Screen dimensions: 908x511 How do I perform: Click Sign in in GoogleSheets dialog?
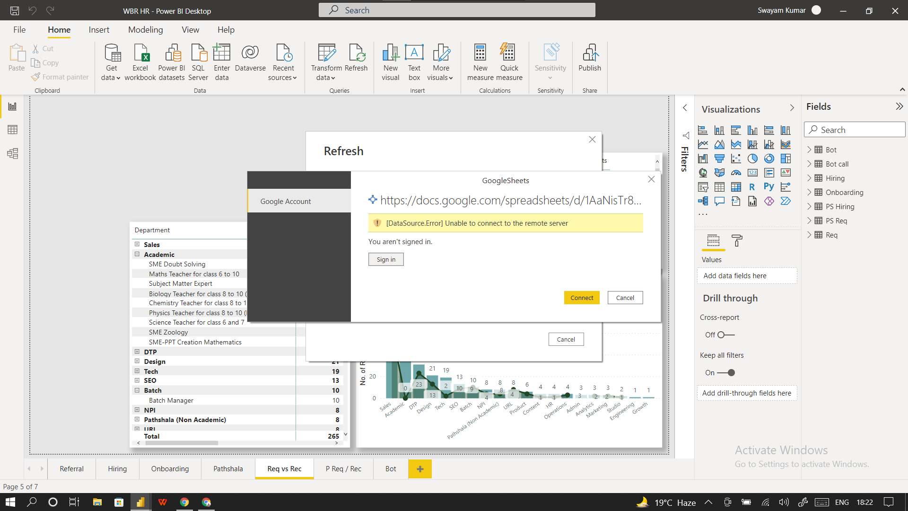click(x=386, y=259)
